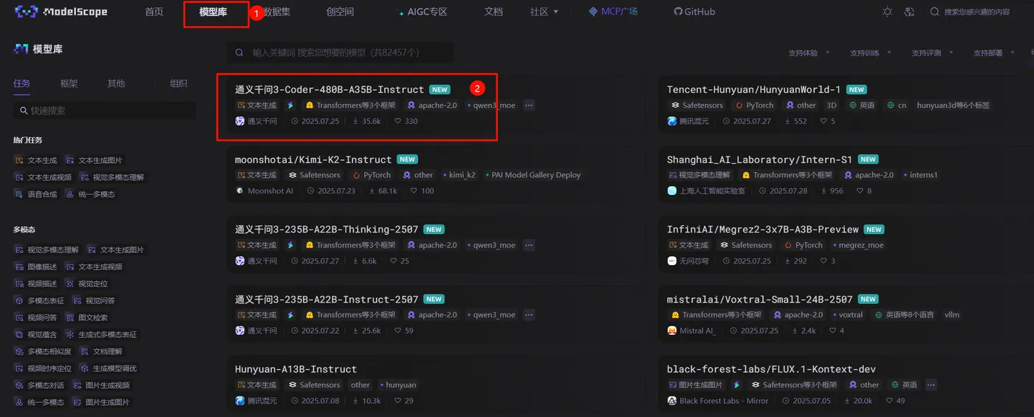Click the 模型库 heading icon in sidebar

[x=21, y=49]
